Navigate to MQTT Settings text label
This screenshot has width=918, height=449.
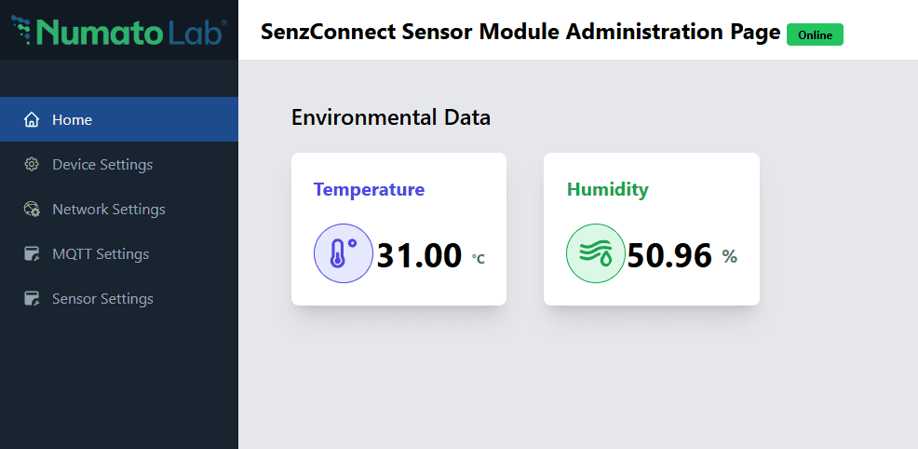pos(101,254)
